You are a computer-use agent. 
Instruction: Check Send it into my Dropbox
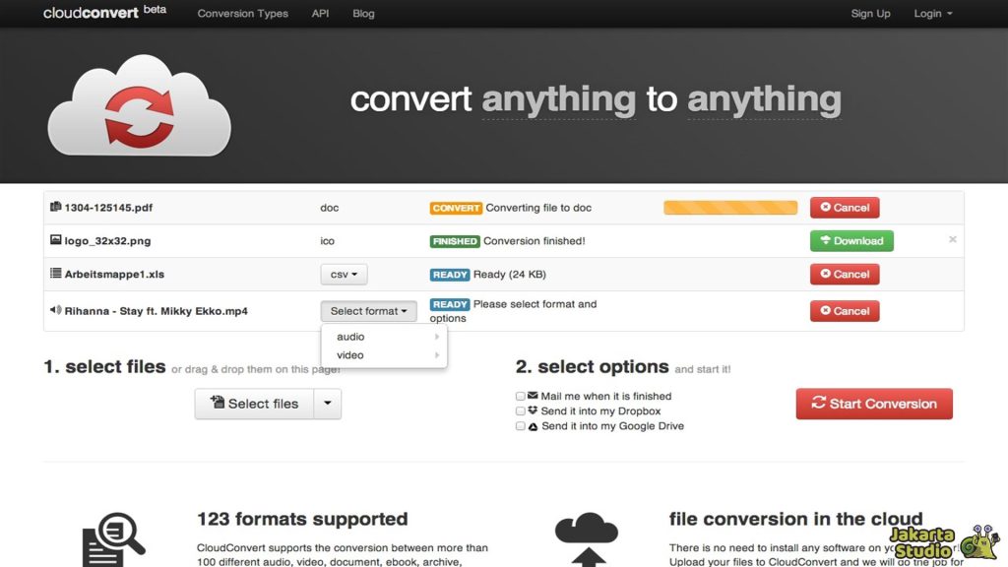(x=520, y=410)
